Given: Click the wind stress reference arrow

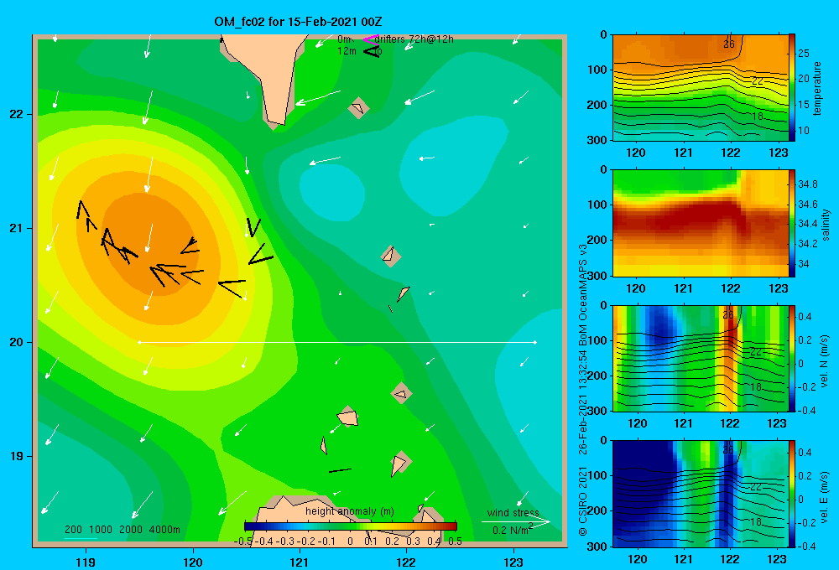Looking at the screenshot, I should click(515, 521).
